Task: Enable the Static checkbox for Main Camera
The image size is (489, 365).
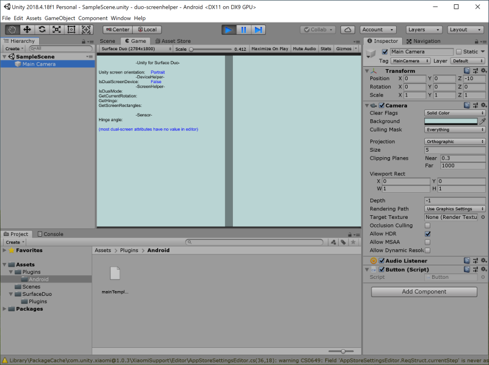Action: [x=458, y=51]
